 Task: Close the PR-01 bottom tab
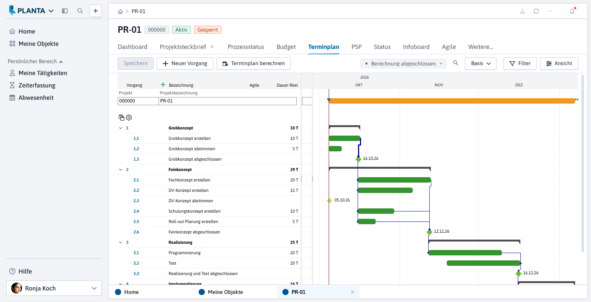point(352,292)
